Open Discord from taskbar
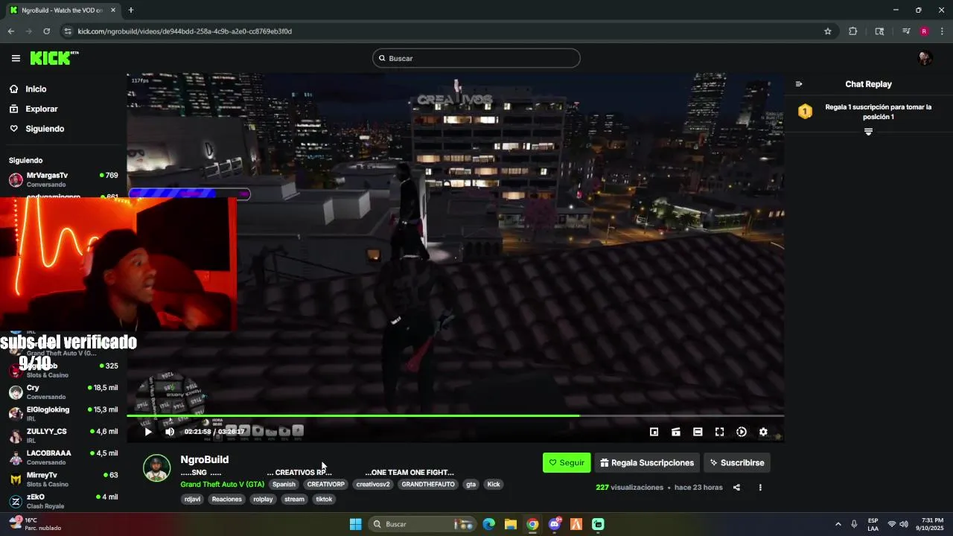 pyautogui.click(x=554, y=524)
